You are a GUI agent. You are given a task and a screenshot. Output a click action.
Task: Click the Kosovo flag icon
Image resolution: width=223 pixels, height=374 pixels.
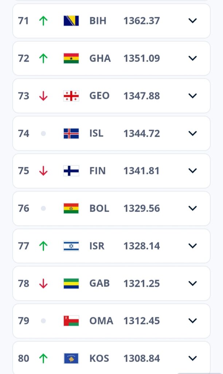(71, 359)
